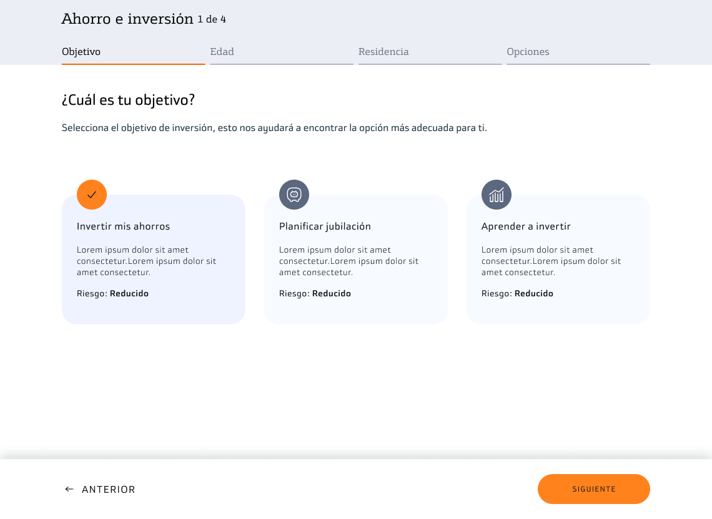Click the orange checkmark icon on first card
The image size is (712, 519).
tap(92, 195)
